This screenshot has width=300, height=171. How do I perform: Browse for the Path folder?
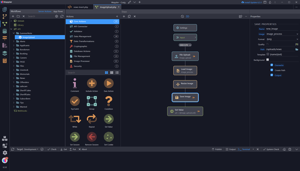(x=297, y=49)
